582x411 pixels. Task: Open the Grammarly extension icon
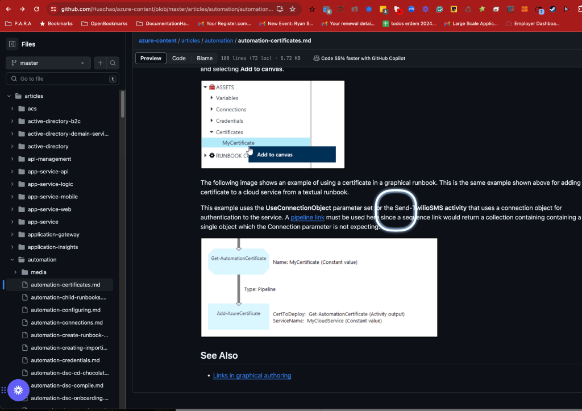tap(439, 9)
